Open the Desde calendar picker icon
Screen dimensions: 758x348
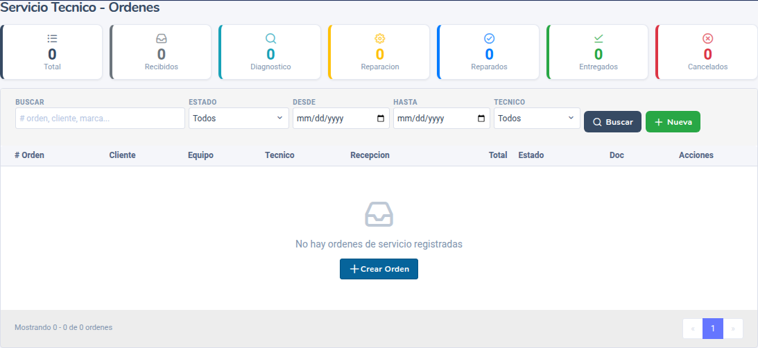point(381,119)
